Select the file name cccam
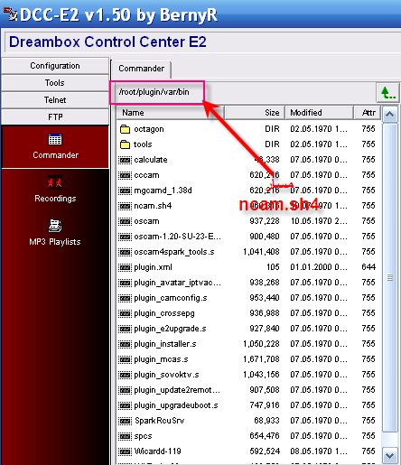 [x=146, y=175]
